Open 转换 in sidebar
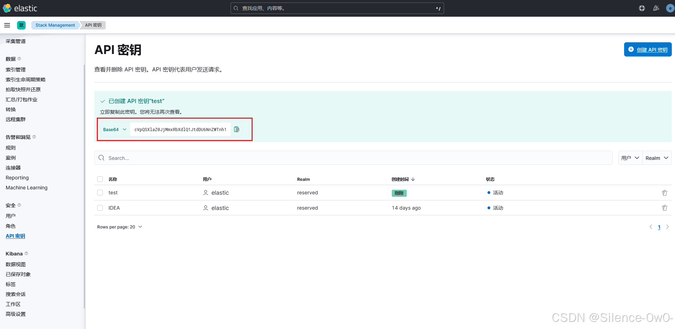This screenshot has height=329, width=675. pyautogui.click(x=11, y=109)
